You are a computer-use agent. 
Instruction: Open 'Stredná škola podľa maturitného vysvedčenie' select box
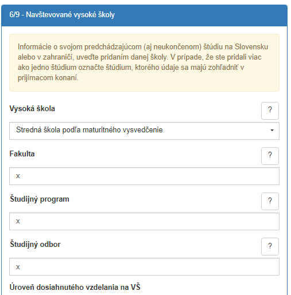144,131
